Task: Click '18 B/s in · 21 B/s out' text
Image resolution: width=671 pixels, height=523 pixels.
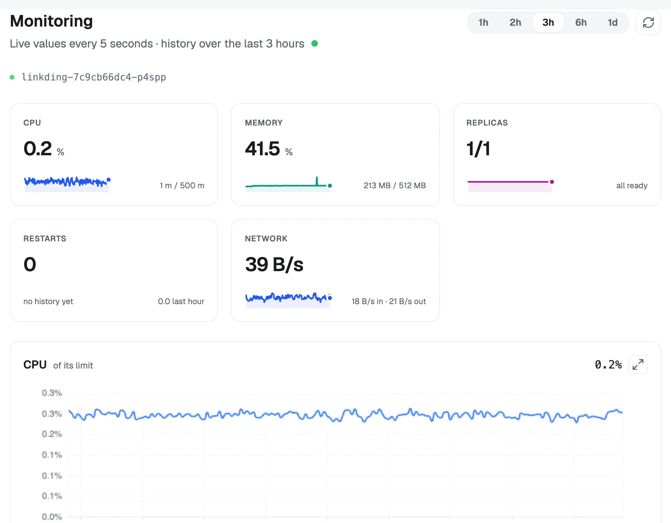Action: pos(389,301)
